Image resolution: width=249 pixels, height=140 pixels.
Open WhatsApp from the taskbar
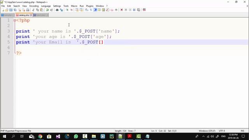pyautogui.click(x=76, y=136)
